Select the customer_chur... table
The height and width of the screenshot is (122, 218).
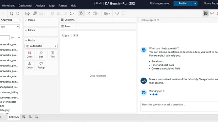pos(9,98)
